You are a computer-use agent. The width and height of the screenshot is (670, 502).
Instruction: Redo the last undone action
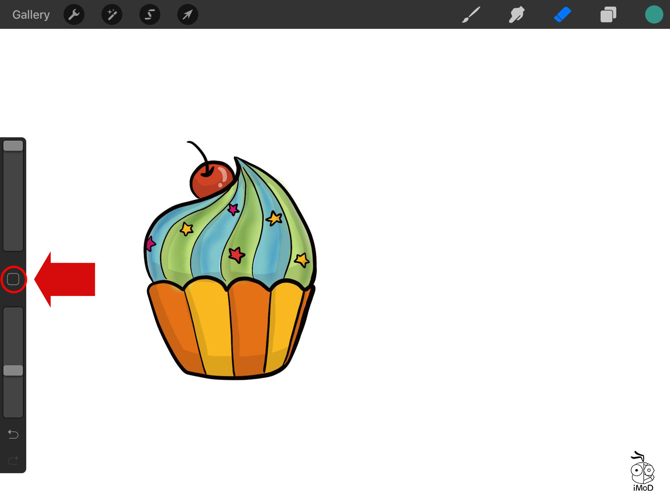13,460
